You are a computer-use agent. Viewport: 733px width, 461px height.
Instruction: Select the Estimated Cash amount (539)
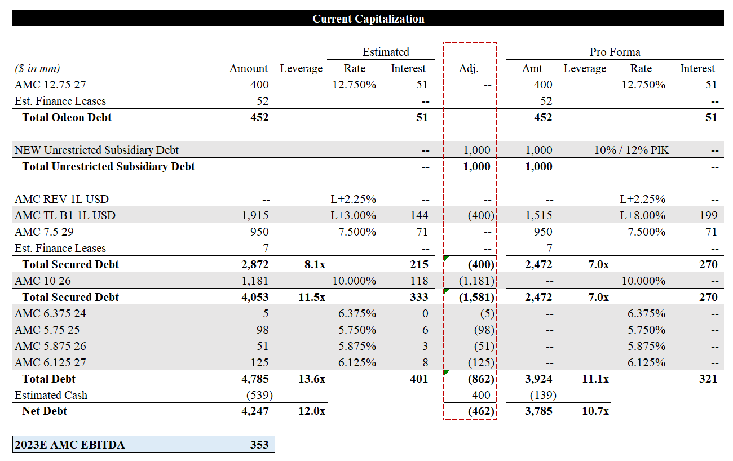(259, 395)
